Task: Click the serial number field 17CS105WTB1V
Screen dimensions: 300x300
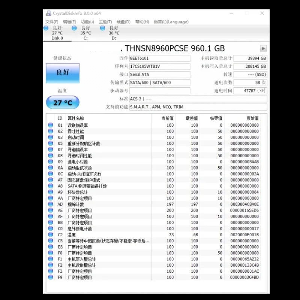Action: (160, 66)
